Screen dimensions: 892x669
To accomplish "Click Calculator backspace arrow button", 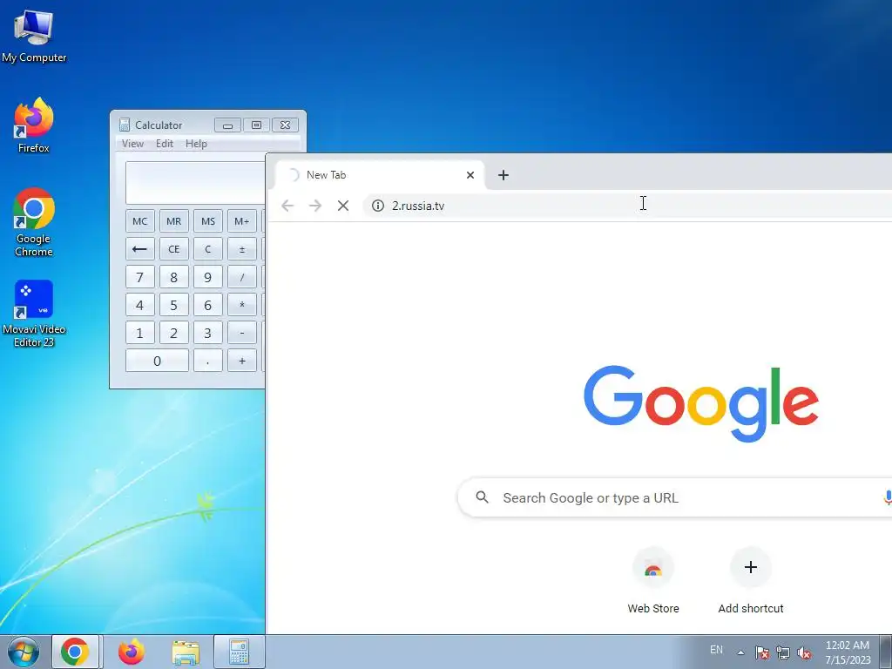I will [140, 249].
